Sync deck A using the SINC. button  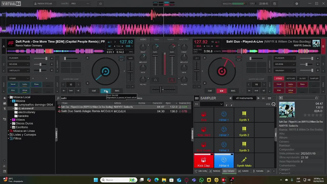click(117, 91)
